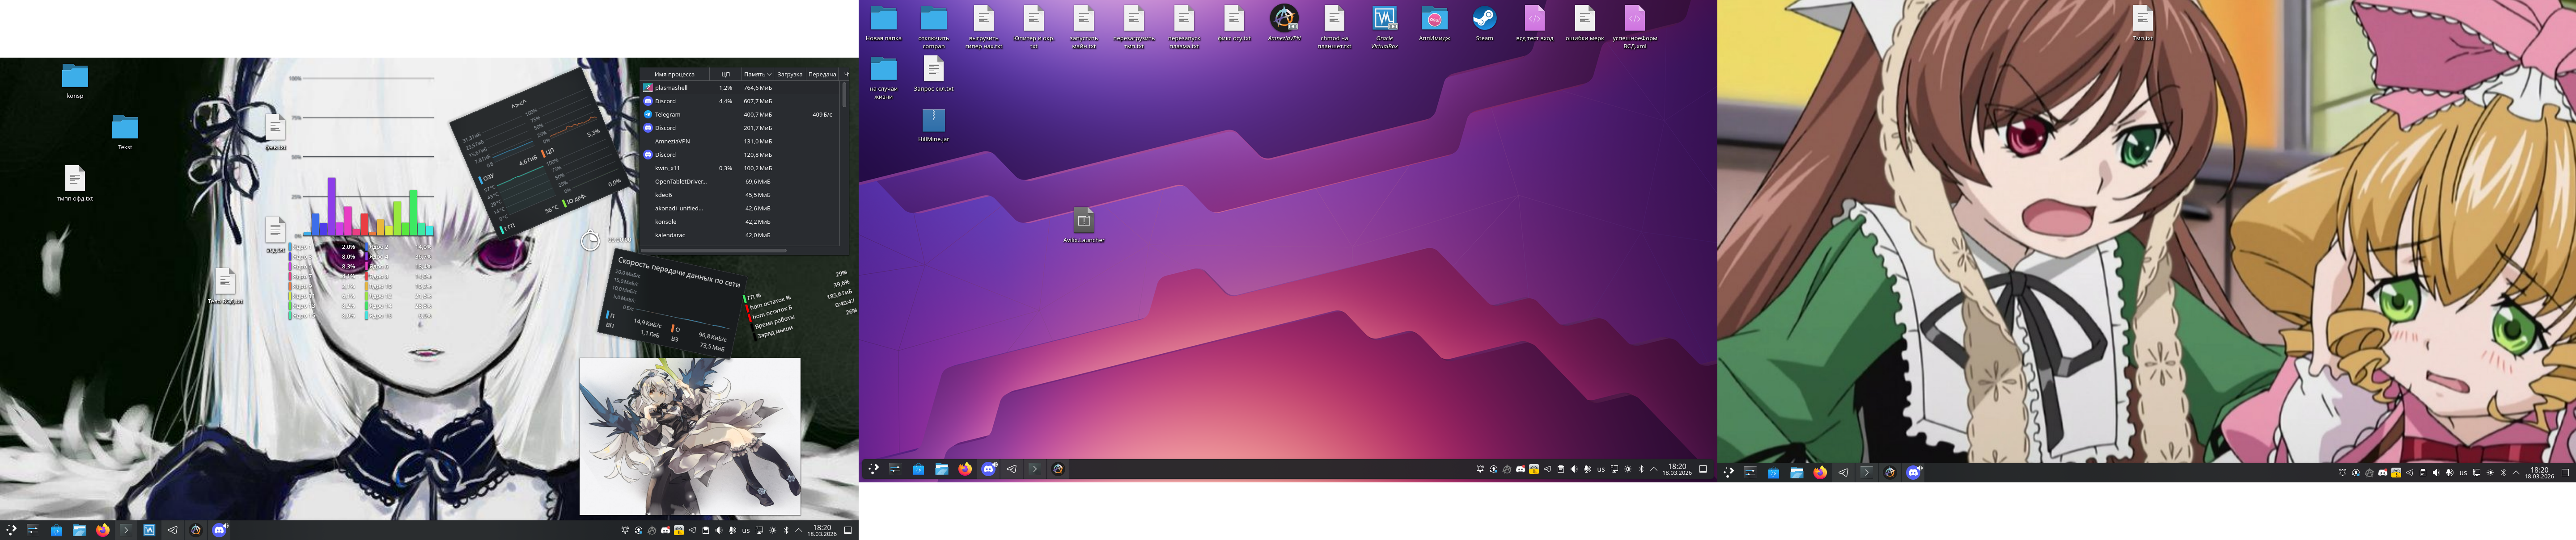Click the winged anime picture frame widget

[x=690, y=436]
